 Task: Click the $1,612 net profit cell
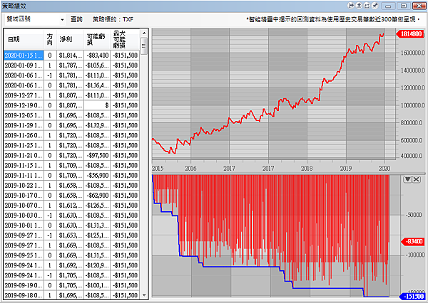click(x=70, y=206)
